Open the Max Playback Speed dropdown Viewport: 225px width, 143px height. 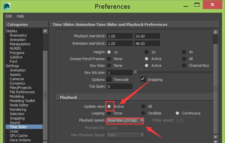coord(125,135)
